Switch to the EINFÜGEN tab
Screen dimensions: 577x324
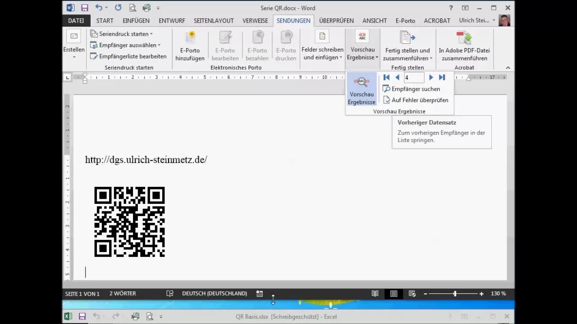point(136,21)
